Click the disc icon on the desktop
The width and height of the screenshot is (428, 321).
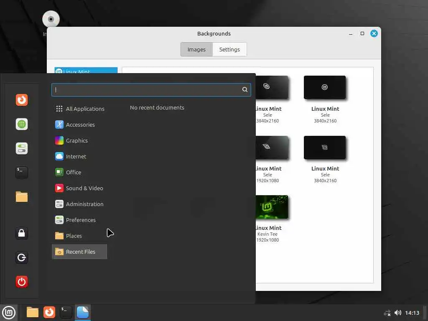[x=51, y=19]
